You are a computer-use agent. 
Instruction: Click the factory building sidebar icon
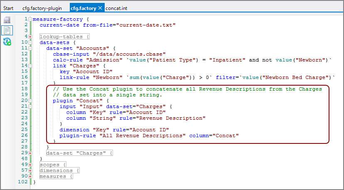[7, 20]
